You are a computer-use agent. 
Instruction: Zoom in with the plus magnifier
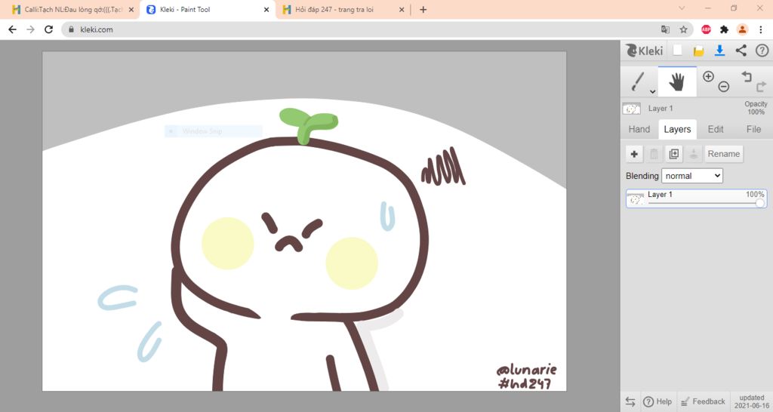(708, 76)
